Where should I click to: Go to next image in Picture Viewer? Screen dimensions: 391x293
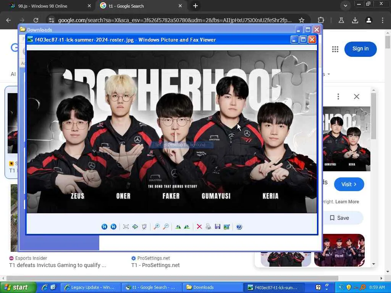click(113, 227)
